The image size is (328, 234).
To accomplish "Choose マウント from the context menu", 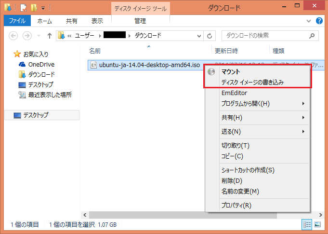I will tap(258, 72).
